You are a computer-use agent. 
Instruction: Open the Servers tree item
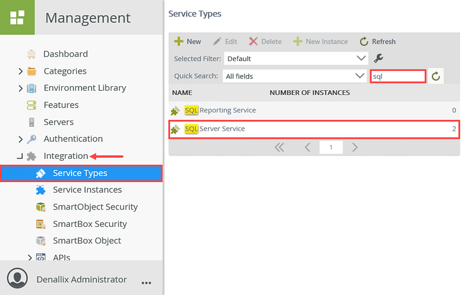pyautogui.click(x=59, y=122)
